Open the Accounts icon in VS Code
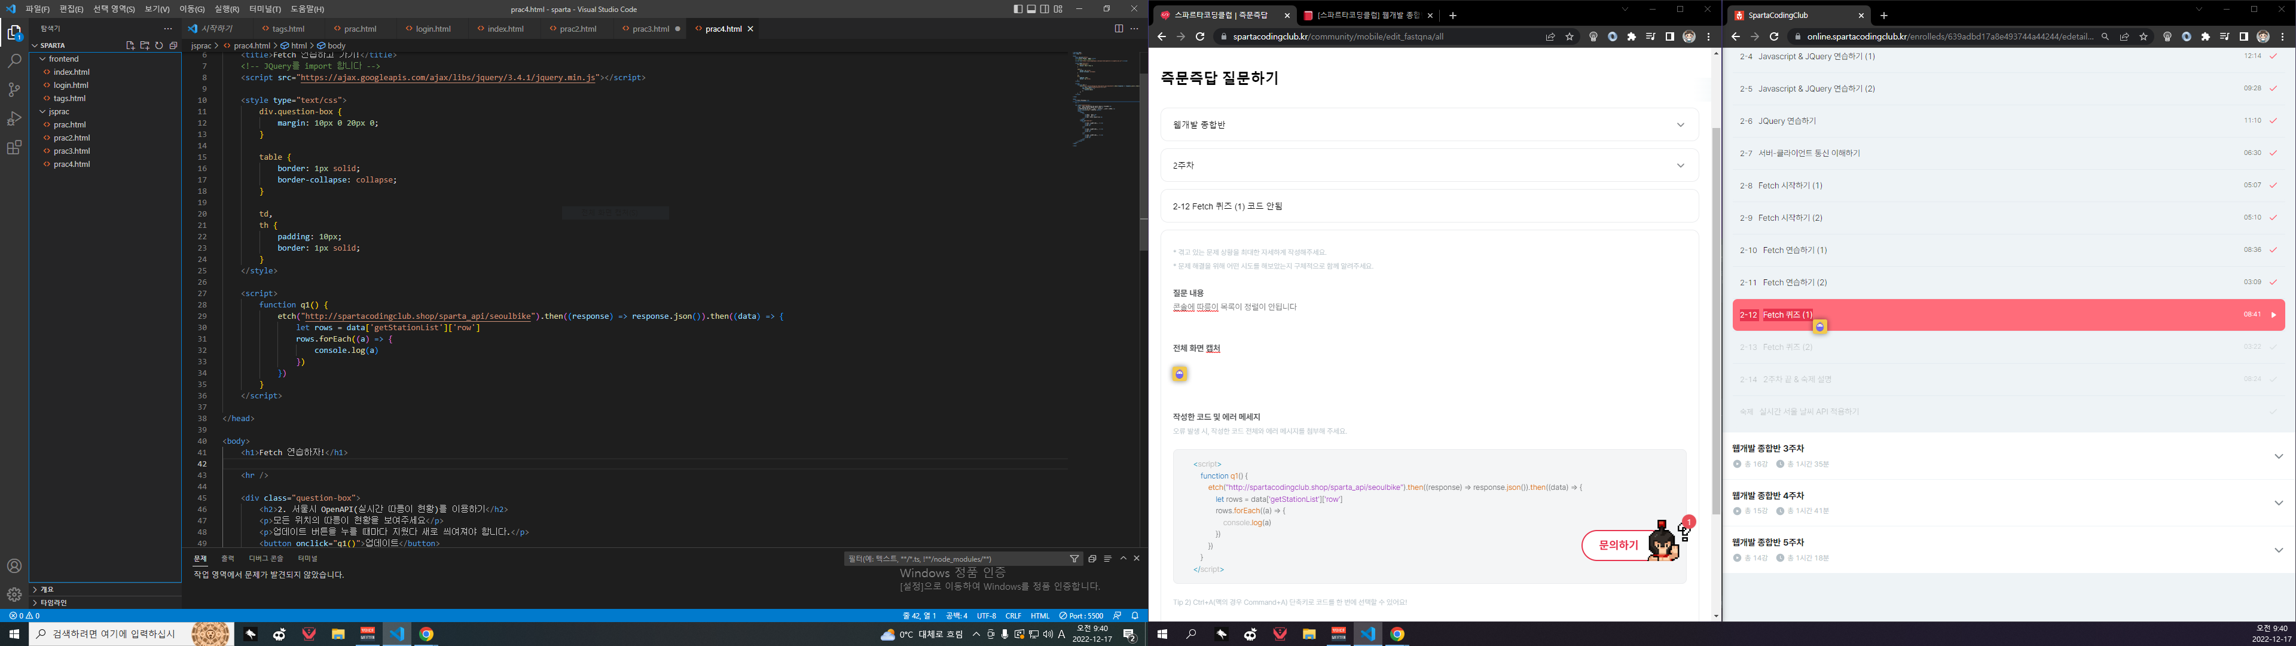Screen dimensions: 2296x646 click(14, 566)
